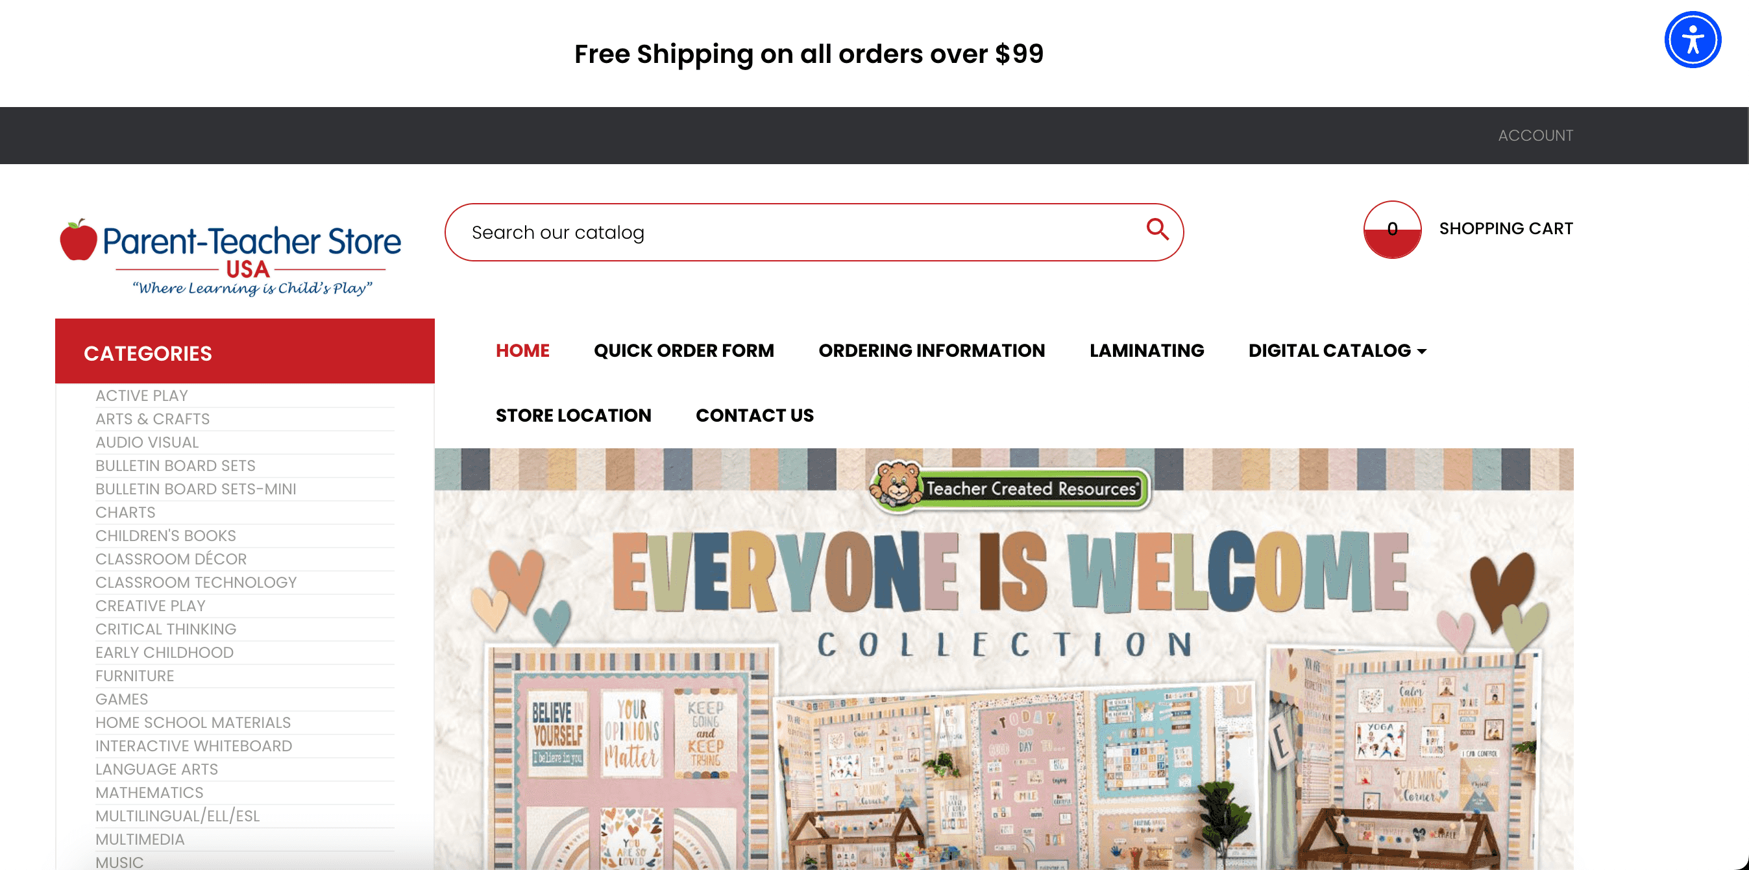Screen dimensions: 1749x870
Task: Open the accessibility options icon
Action: pos(1692,40)
